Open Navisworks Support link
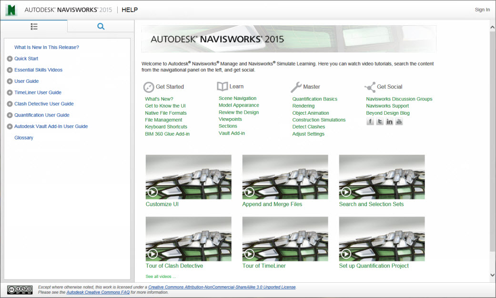The image size is (496, 298). point(387,106)
